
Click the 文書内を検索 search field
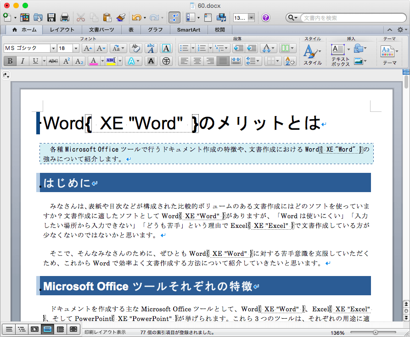click(x=353, y=18)
